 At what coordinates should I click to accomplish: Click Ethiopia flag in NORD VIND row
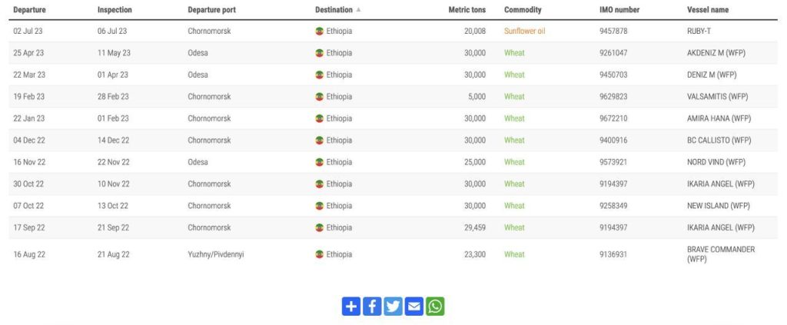click(x=319, y=162)
